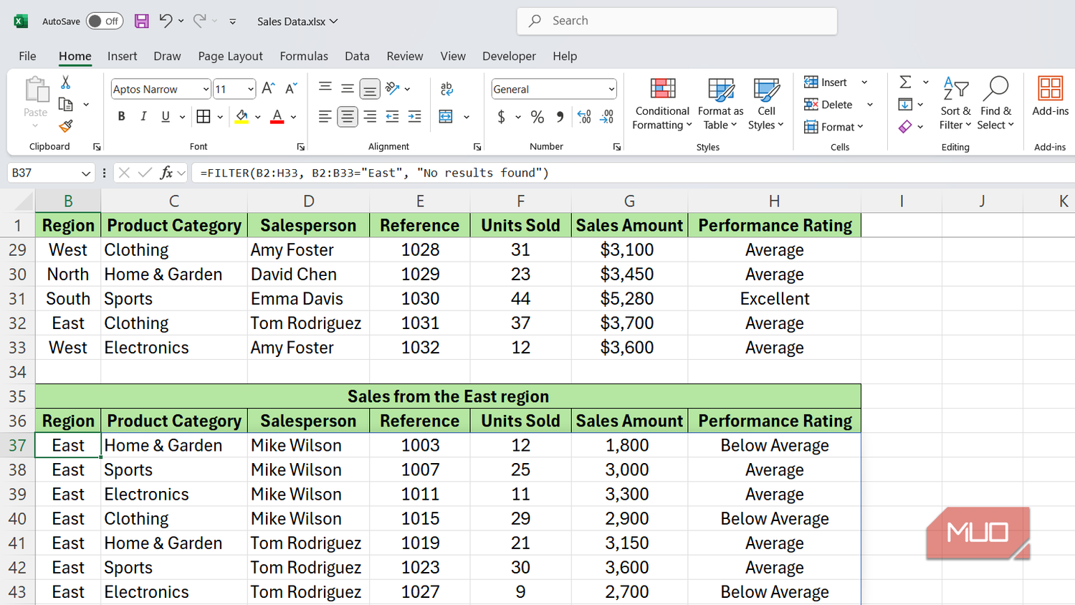This screenshot has width=1075, height=605.
Task: Open the Name Box dropdown arrow
Action: [x=86, y=173]
